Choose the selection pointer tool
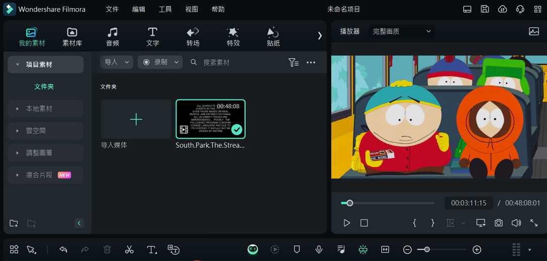 pyautogui.click(x=31, y=249)
